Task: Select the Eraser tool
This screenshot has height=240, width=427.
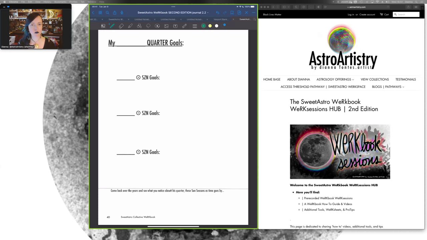Action: pyautogui.click(x=121, y=26)
